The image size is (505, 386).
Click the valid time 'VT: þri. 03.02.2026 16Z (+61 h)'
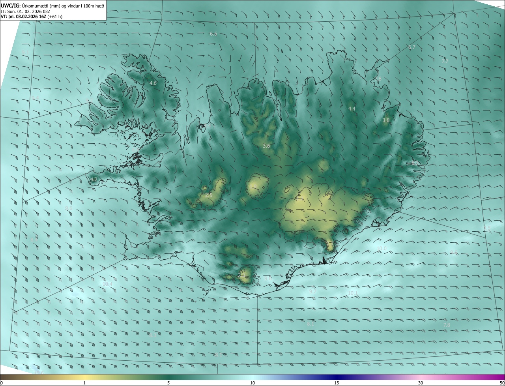(32, 17)
